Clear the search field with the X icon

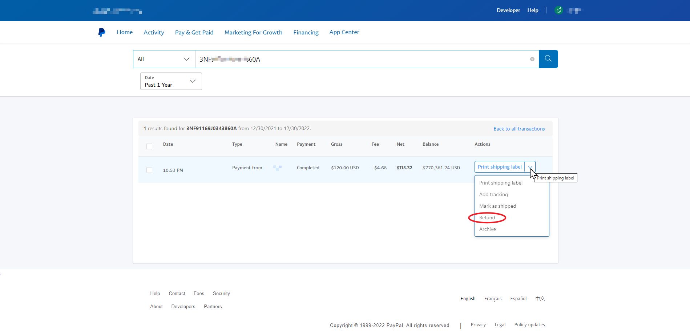[x=532, y=59]
